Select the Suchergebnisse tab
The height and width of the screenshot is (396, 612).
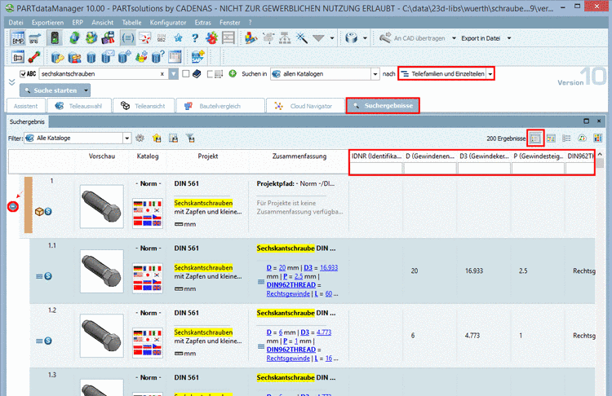pyautogui.click(x=383, y=106)
